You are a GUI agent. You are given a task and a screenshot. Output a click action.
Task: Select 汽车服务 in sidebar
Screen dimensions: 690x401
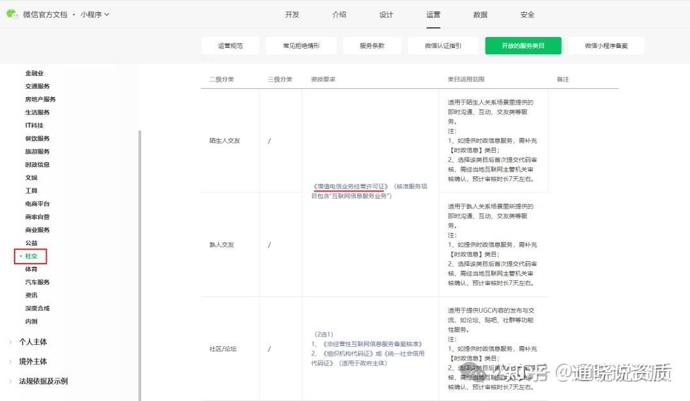coord(38,282)
